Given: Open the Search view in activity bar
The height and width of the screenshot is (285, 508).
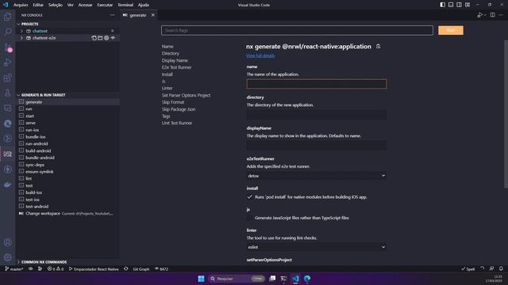Looking at the screenshot, I should click(x=7, y=32).
